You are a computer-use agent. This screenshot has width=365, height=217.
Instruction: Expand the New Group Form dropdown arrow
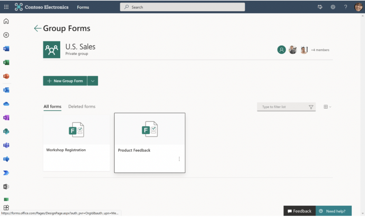click(x=93, y=81)
